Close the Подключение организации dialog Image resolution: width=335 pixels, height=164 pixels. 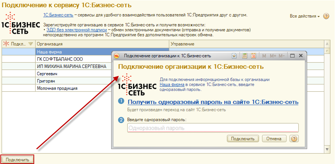pyautogui.click(x=300, y=56)
